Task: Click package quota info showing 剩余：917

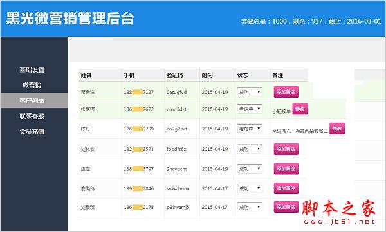Action: pos(311,21)
